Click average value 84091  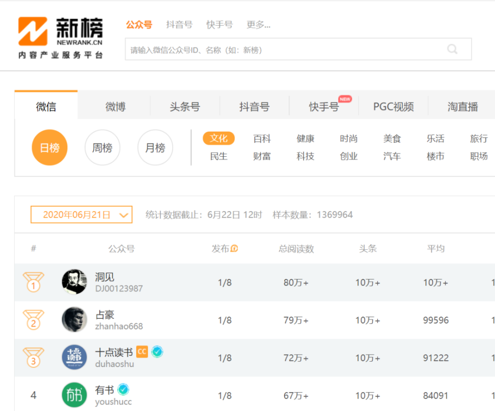436,396
